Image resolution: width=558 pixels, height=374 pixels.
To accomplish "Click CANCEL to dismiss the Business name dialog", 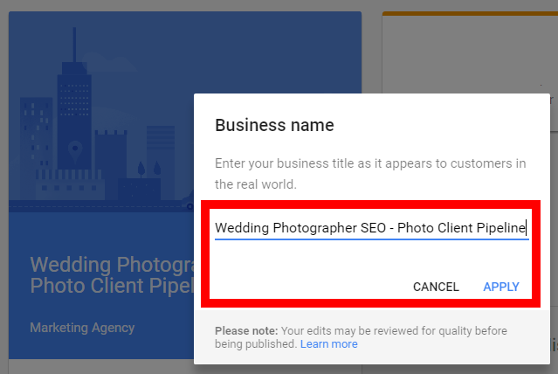I will (x=436, y=287).
